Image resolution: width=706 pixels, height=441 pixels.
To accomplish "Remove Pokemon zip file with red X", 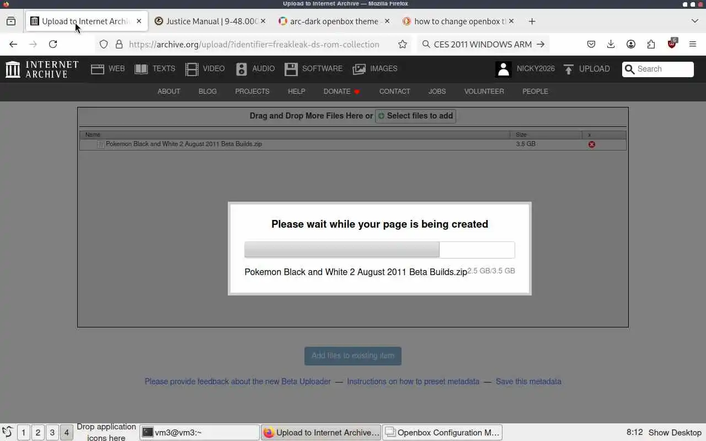I will (x=591, y=144).
